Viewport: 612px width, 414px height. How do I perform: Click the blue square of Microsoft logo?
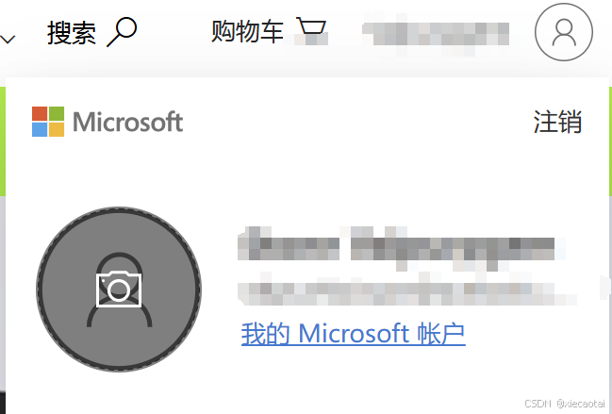40,129
